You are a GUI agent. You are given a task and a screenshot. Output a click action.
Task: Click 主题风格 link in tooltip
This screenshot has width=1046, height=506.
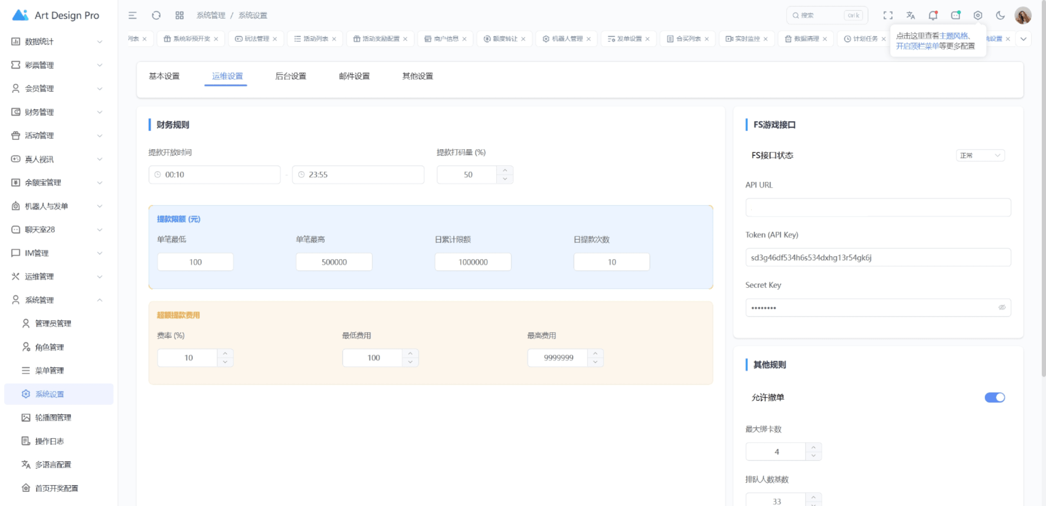point(954,36)
